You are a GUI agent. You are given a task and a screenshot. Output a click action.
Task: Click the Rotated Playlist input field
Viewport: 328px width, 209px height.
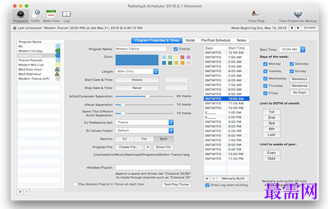click(x=153, y=167)
